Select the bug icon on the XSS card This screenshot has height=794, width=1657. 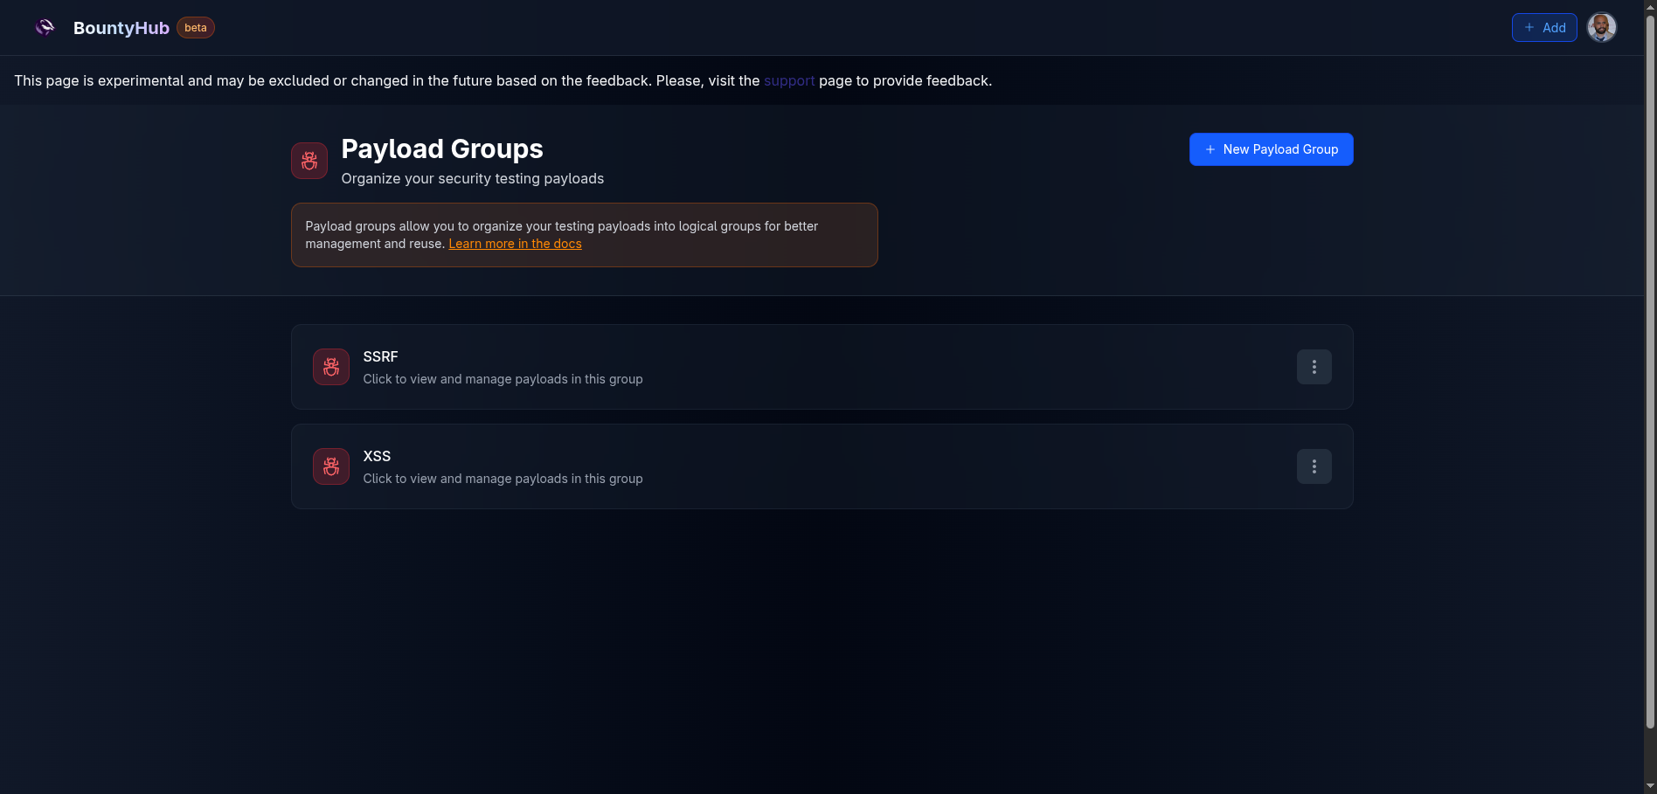pos(330,466)
